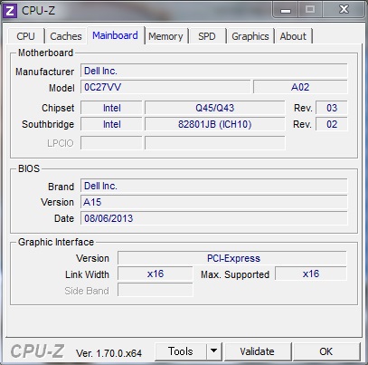368x365 pixels.
Task: Open the Caches tab
Action: (66, 36)
